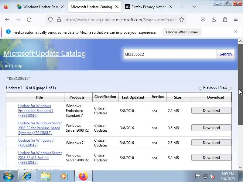Click the Previous page text
Screen dimensions: 243x182
point(210,87)
